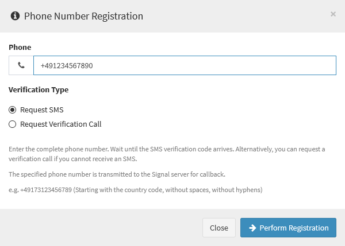Click the Perform Registration button
Image resolution: width=345 pixels, height=246 pixels.
click(x=288, y=228)
